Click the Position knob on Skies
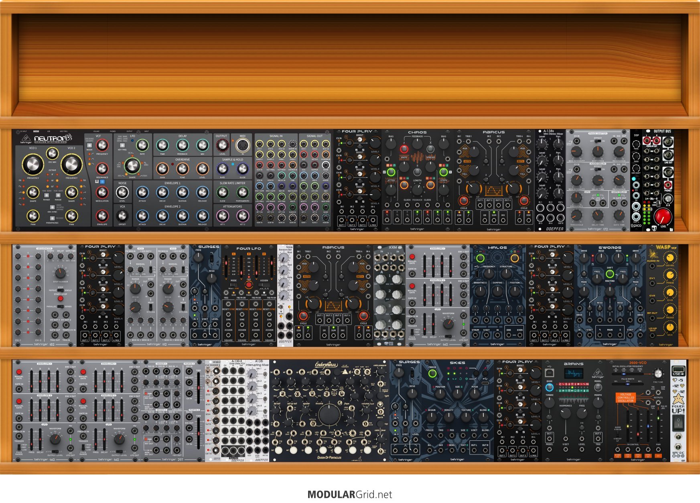 [440, 394]
